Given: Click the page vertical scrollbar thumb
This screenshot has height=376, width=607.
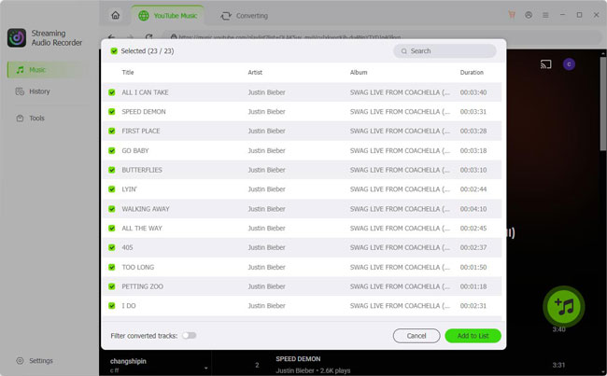Looking at the screenshot, I should click(x=603, y=104).
